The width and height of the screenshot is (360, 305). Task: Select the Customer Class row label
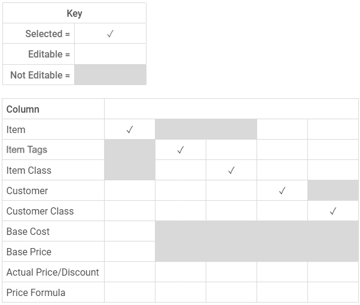click(40, 211)
